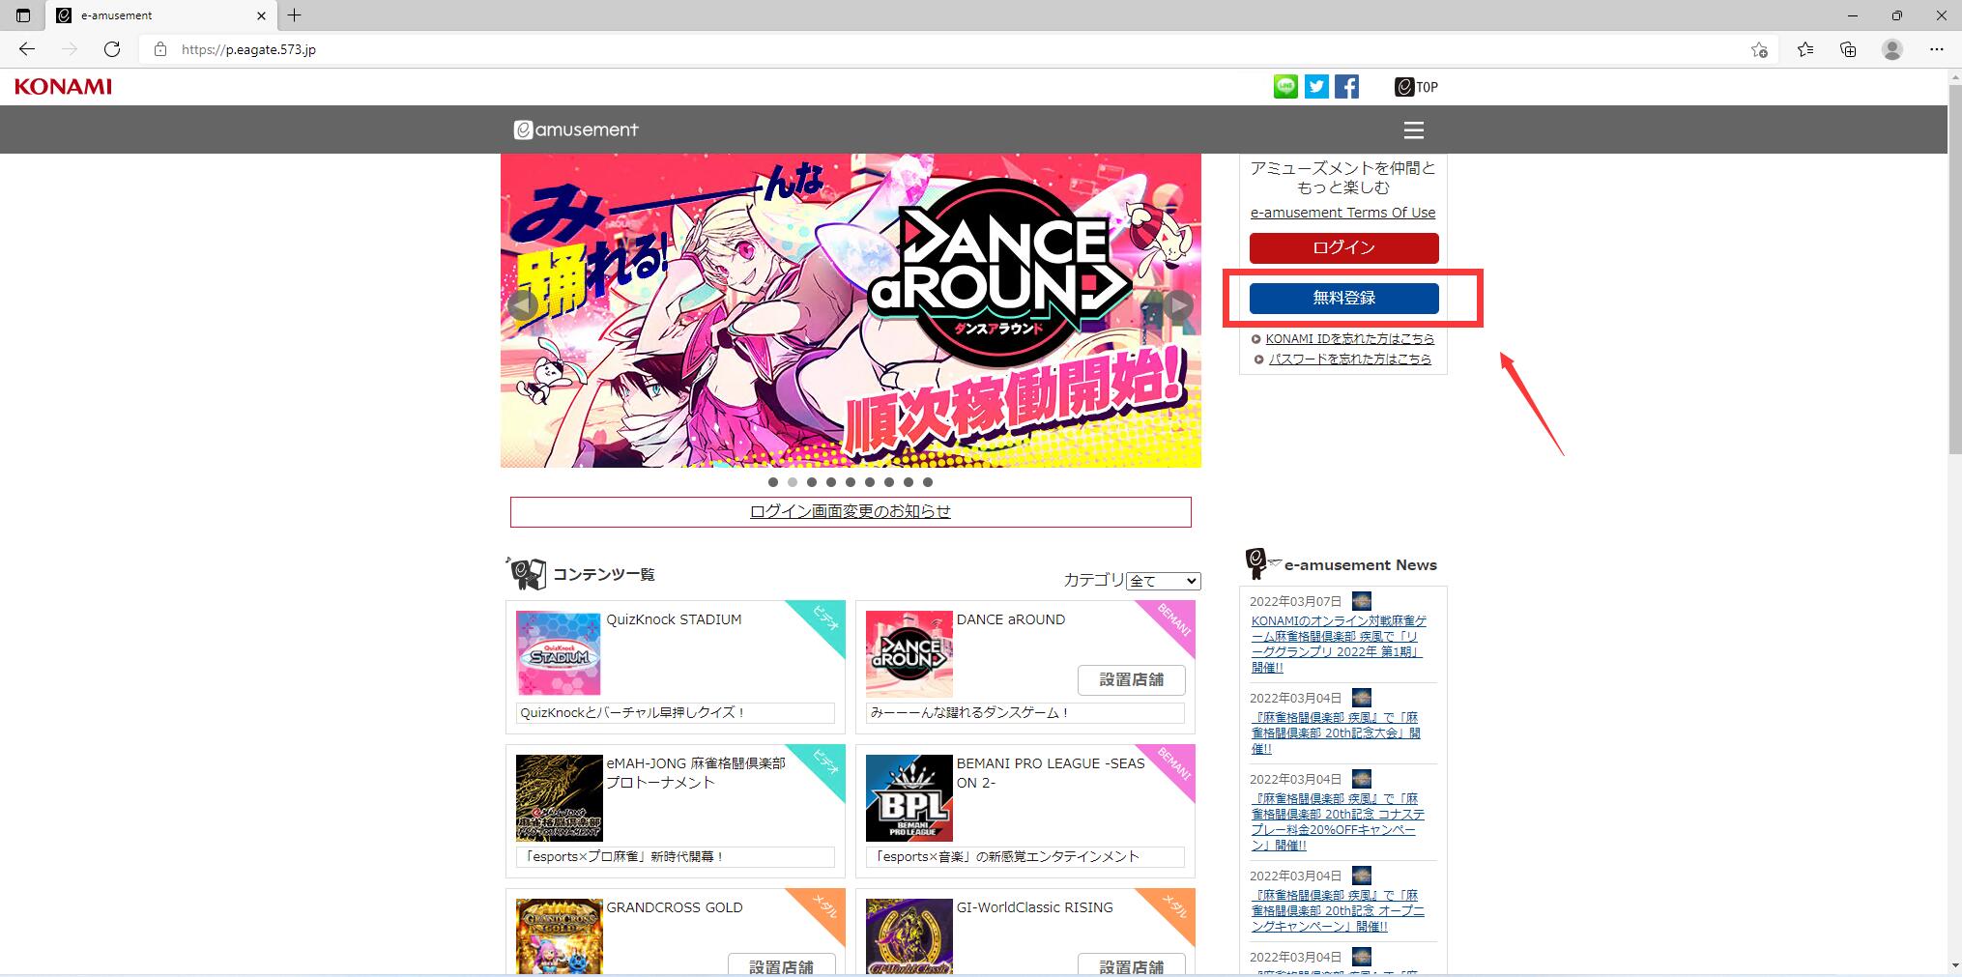
Task: Open e-amusement Terms Of Use link
Action: coord(1342,213)
